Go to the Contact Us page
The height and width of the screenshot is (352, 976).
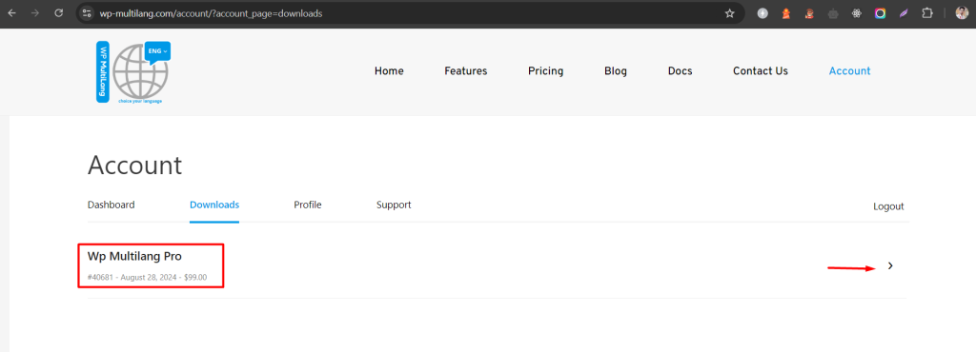tap(760, 70)
